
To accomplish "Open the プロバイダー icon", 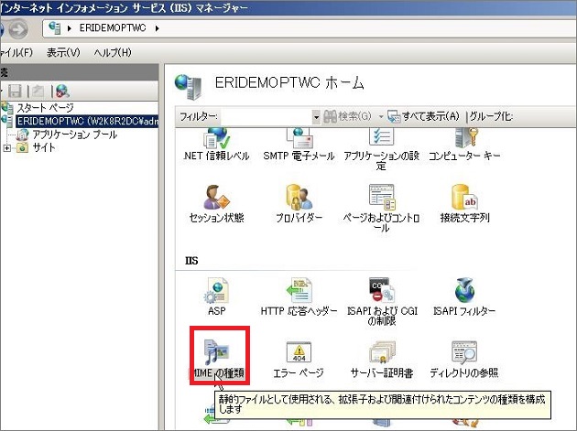I will click(x=299, y=199).
